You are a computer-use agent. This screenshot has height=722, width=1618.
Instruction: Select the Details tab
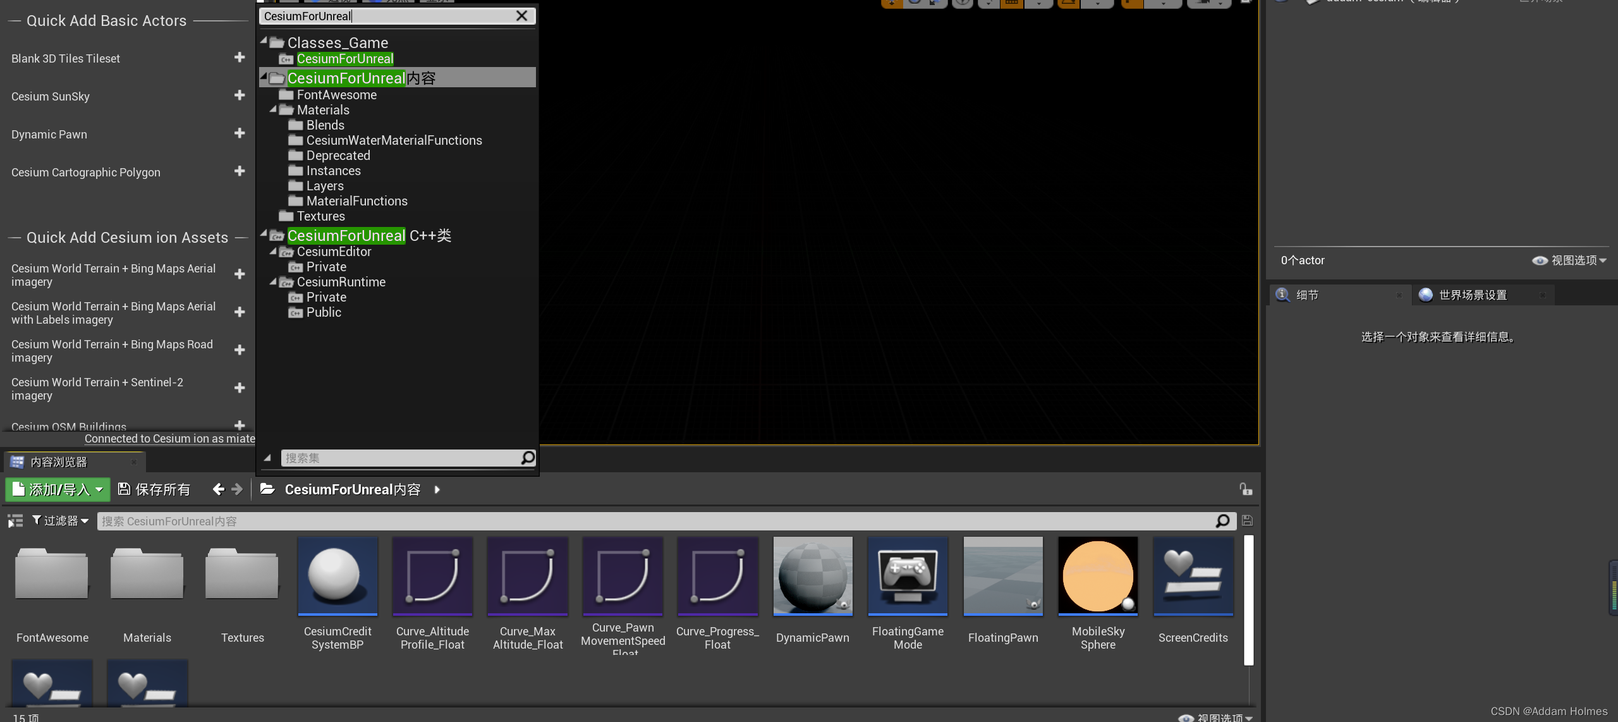[1307, 295]
